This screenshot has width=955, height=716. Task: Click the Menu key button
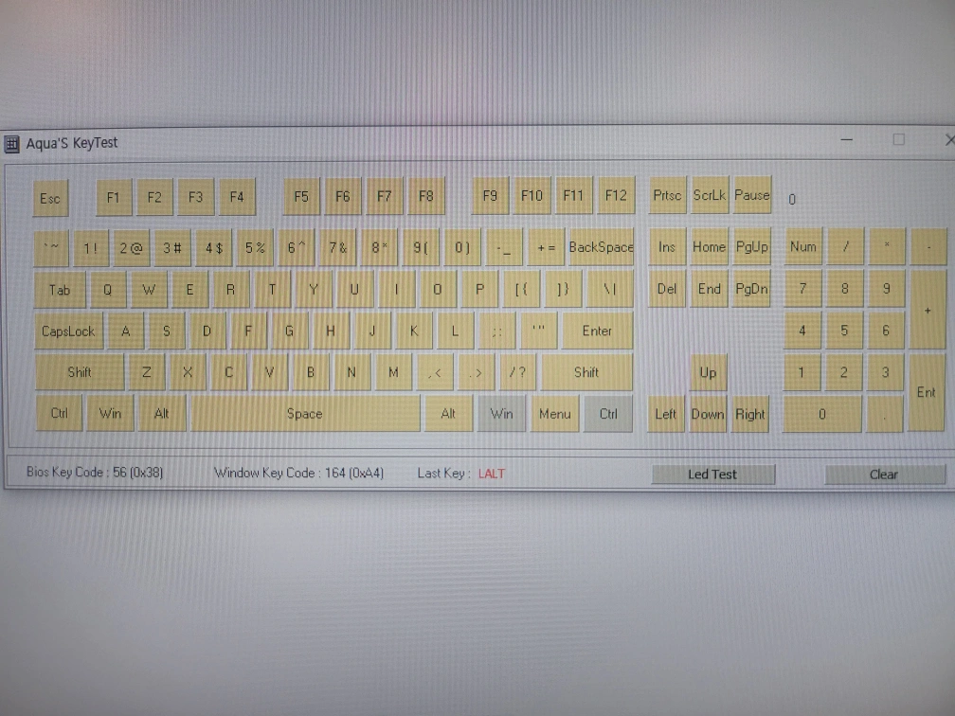coord(554,414)
